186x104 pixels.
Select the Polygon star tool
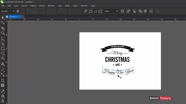[3, 58]
